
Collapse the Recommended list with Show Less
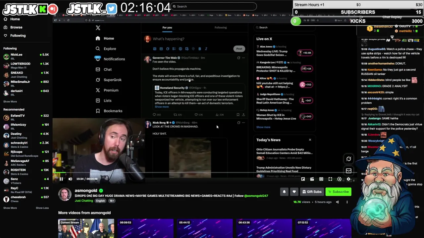[x=42, y=208]
